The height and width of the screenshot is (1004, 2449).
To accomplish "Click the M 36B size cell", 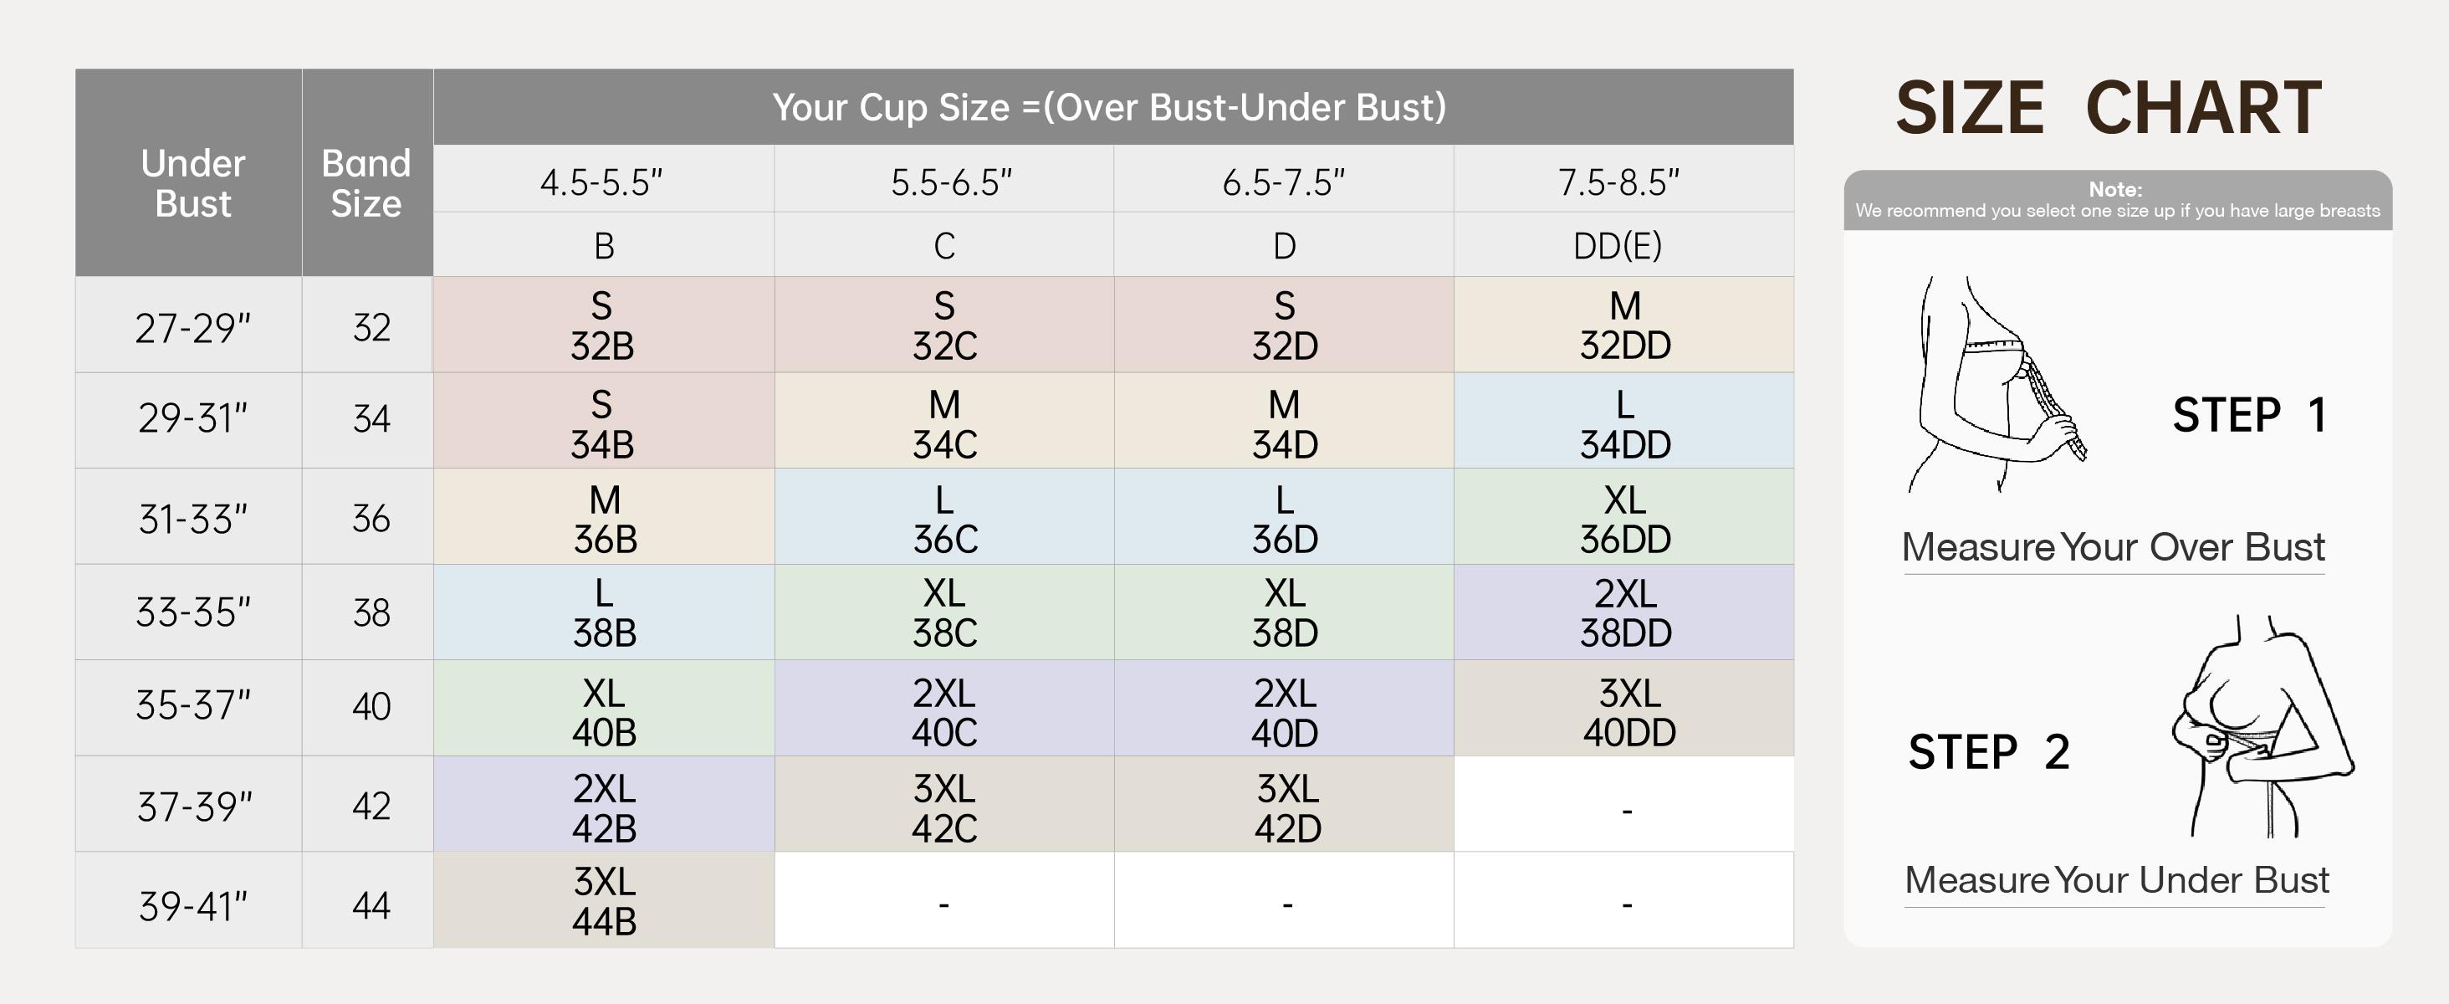I will 604,518.
